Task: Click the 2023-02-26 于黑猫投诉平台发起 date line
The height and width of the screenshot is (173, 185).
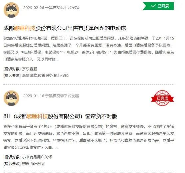Action: click(x=51, y=8)
